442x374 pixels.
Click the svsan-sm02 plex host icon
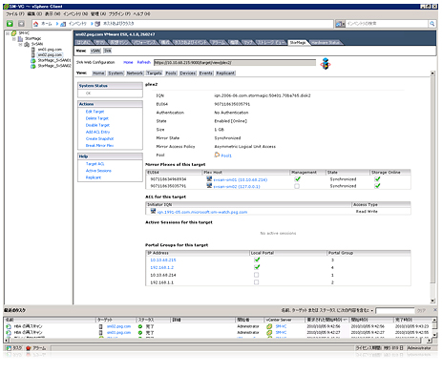[x=209, y=186]
